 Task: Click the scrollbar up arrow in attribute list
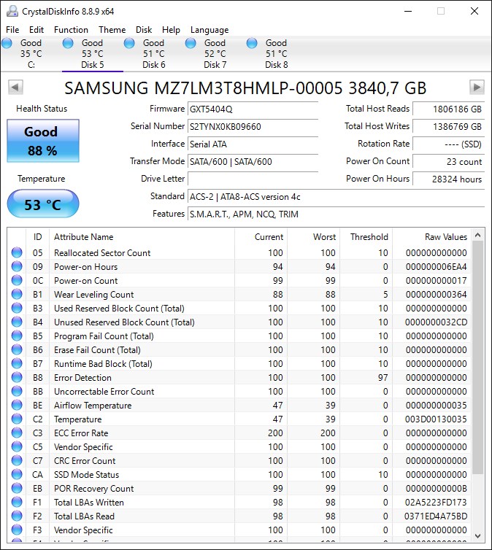click(477, 235)
